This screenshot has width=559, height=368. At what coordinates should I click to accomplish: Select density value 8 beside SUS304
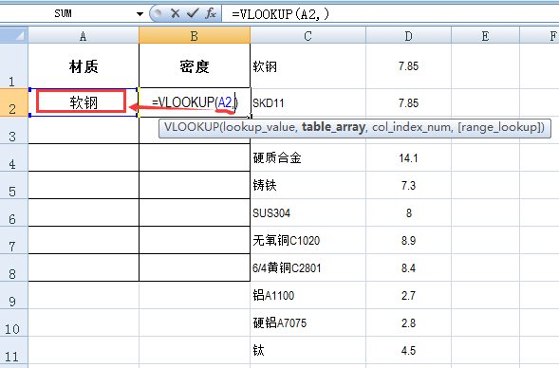click(x=408, y=212)
